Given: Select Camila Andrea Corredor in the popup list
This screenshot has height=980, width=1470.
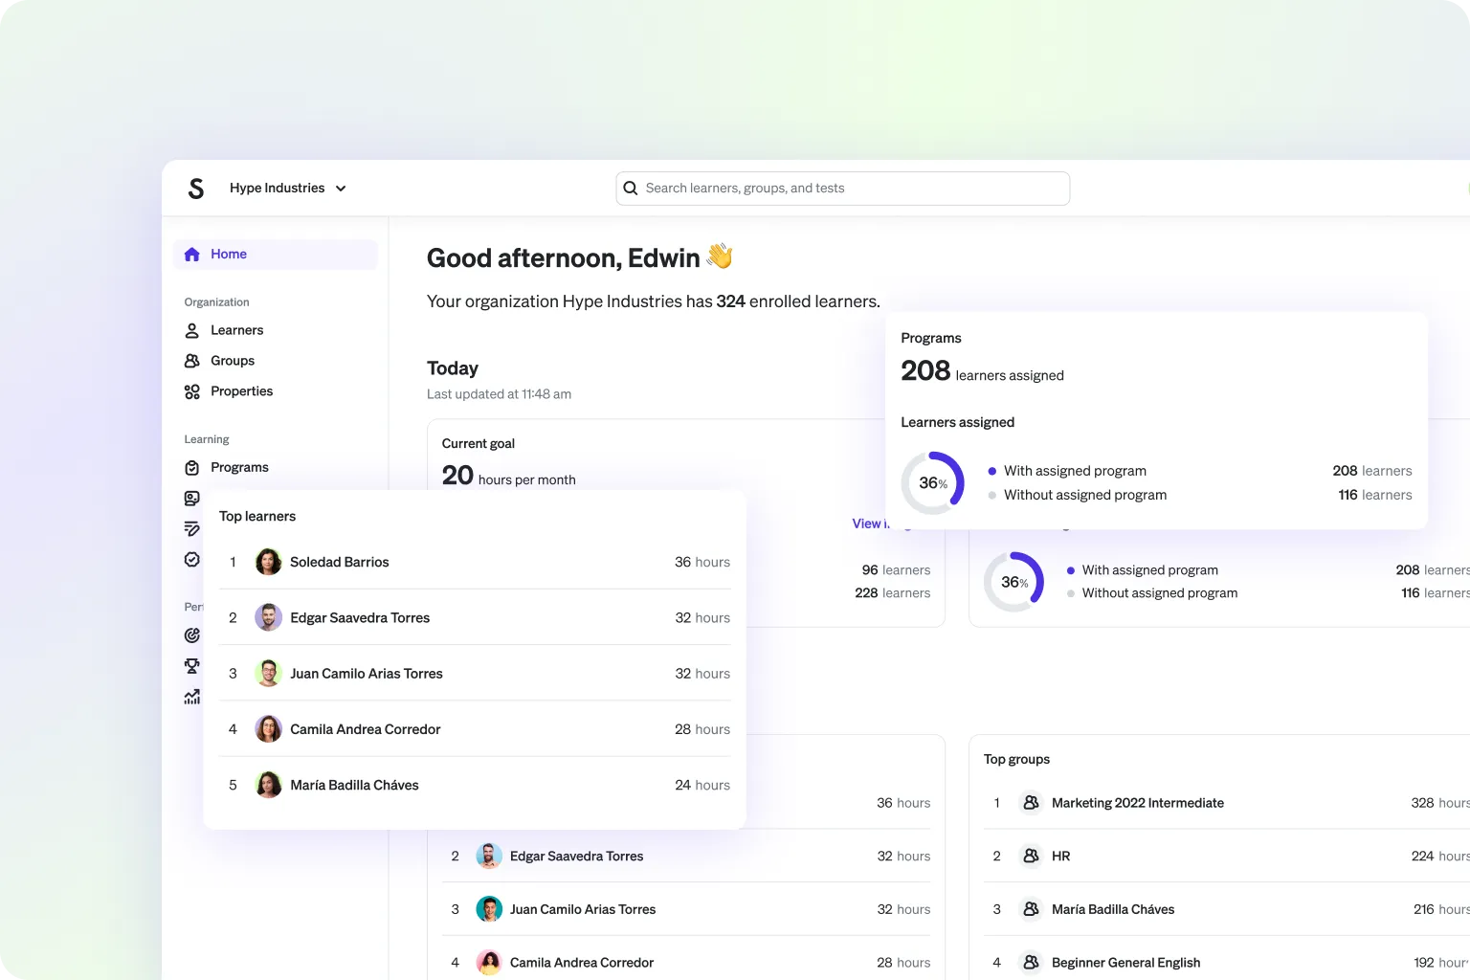Looking at the screenshot, I should click(x=475, y=729).
